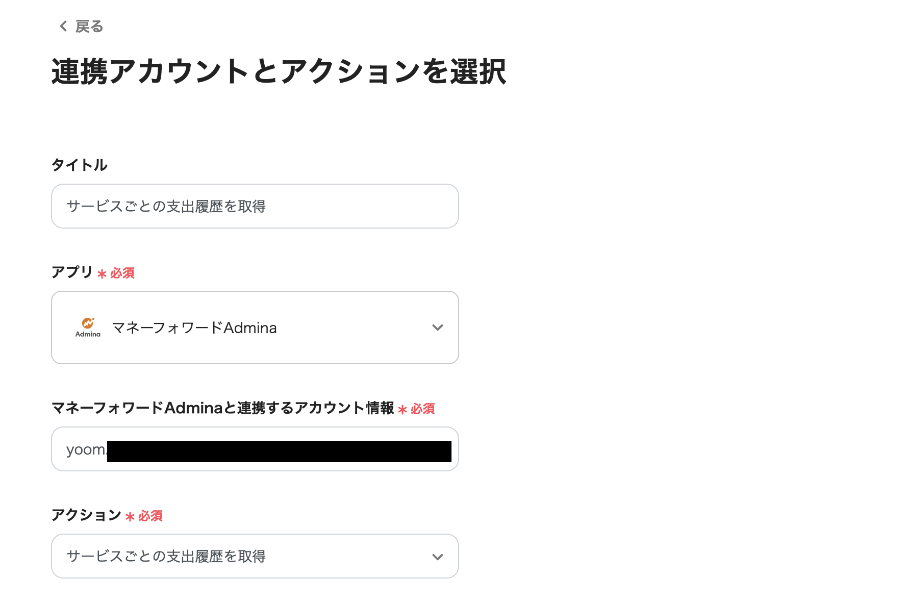Viewport: 904px width, 603px height.
Task: Click the アクション field label
Action: (86, 515)
